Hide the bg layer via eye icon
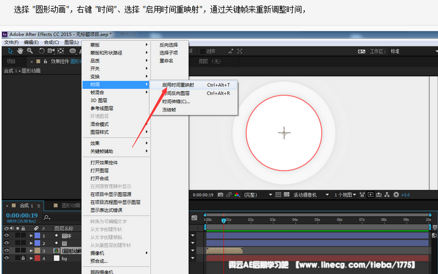The width and height of the screenshot is (438, 274). pos(6,258)
